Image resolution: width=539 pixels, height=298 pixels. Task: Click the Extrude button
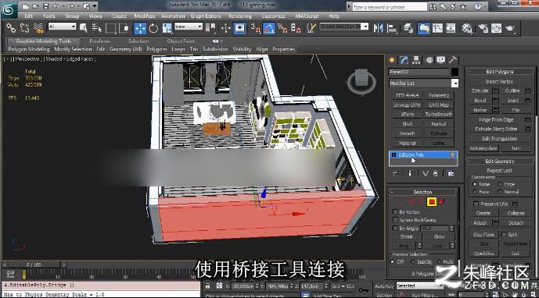pyautogui.click(x=480, y=90)
